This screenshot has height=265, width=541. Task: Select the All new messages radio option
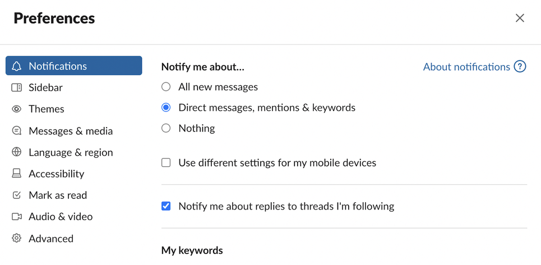coord(166,87)
